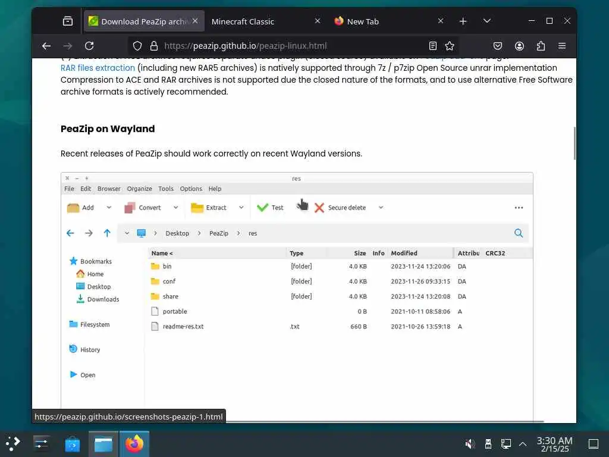Image resolution: width=609 pixels, height=457 pixels.
Task: Open the file manager from the taskbar
Action: pyautogui.click(x=103, y=444)
